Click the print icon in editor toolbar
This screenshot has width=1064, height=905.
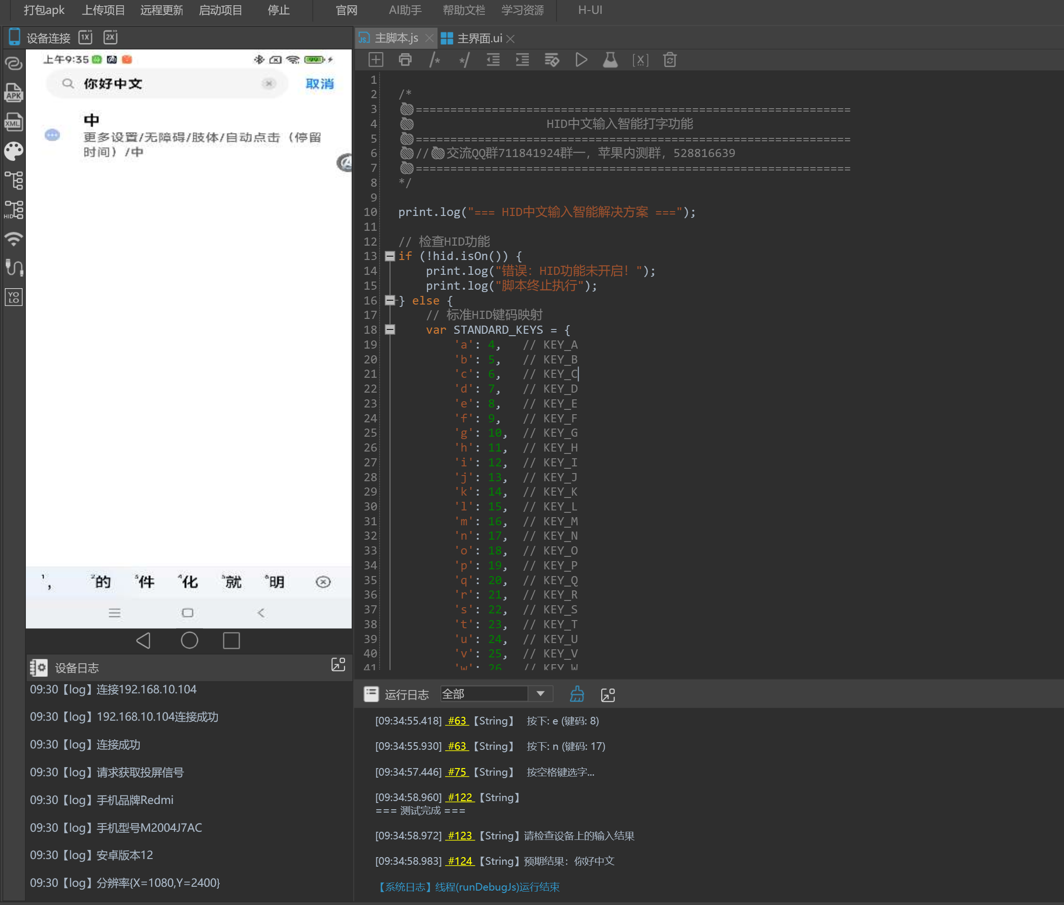[405, 60]
